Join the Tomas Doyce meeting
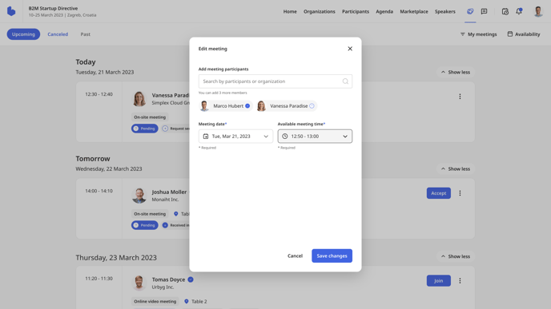551x309 pixels. click(x=439, y=280)
